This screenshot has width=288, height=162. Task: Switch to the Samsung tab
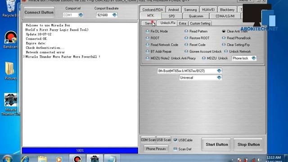tap(190, 9)
